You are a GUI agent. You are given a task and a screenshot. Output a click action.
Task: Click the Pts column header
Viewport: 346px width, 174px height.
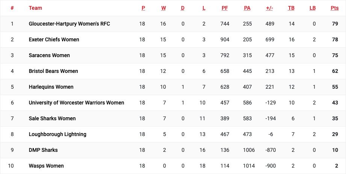point(335,8)
